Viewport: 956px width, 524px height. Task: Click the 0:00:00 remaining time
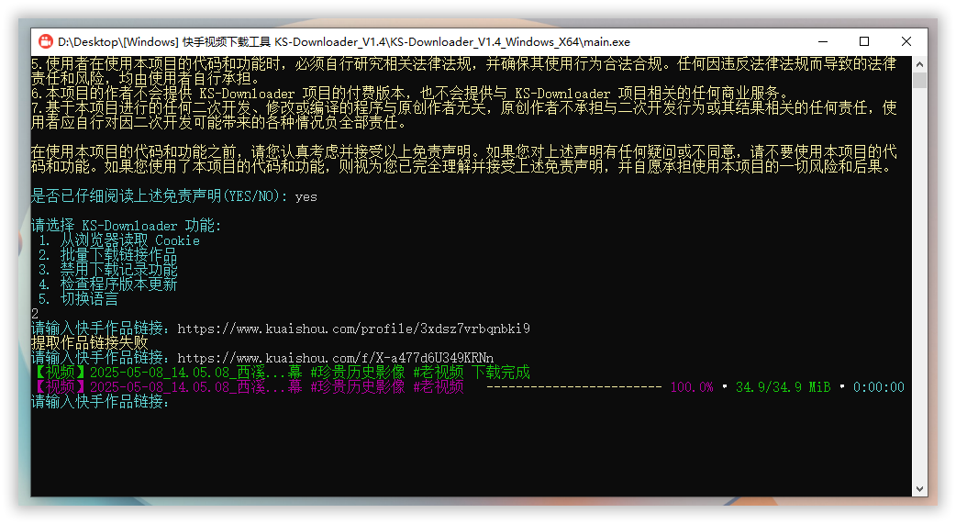click(x=879, y=386)
